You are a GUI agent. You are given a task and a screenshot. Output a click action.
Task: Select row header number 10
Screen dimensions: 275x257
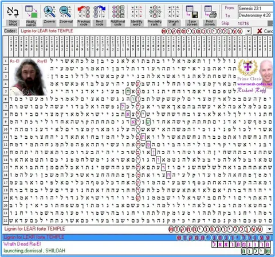coord(6,130)
